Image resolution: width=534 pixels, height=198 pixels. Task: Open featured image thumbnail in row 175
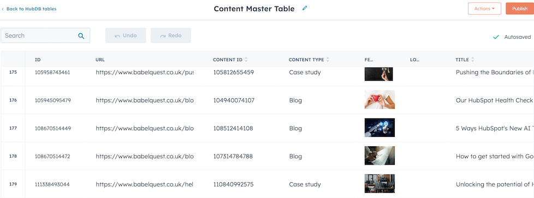379,74
